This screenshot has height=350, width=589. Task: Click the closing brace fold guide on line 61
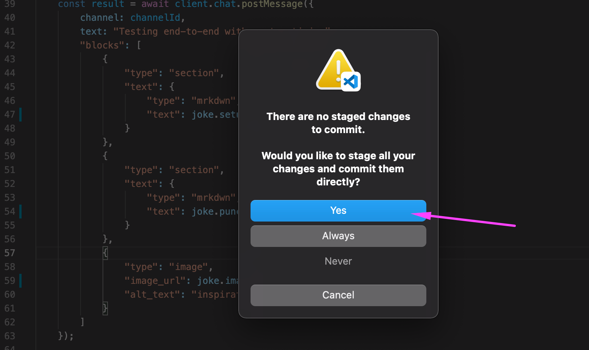click(104, 308)
